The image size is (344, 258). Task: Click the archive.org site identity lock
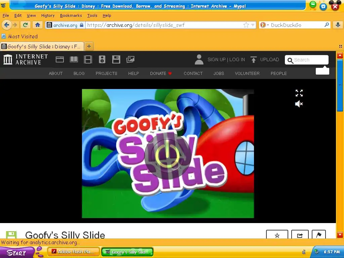[x=82, y=25]
